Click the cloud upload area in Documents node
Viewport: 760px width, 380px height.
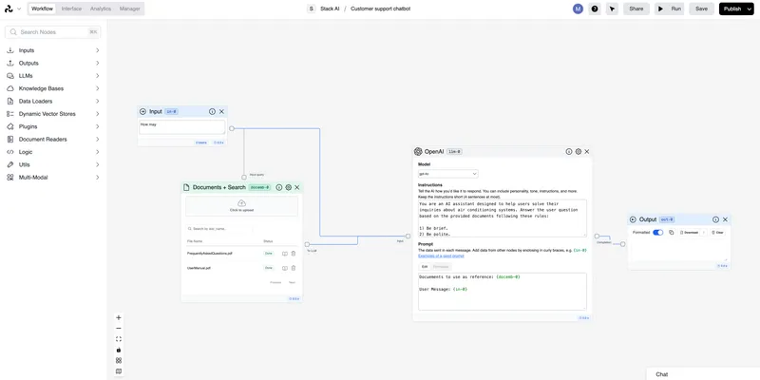click(242, 206)
